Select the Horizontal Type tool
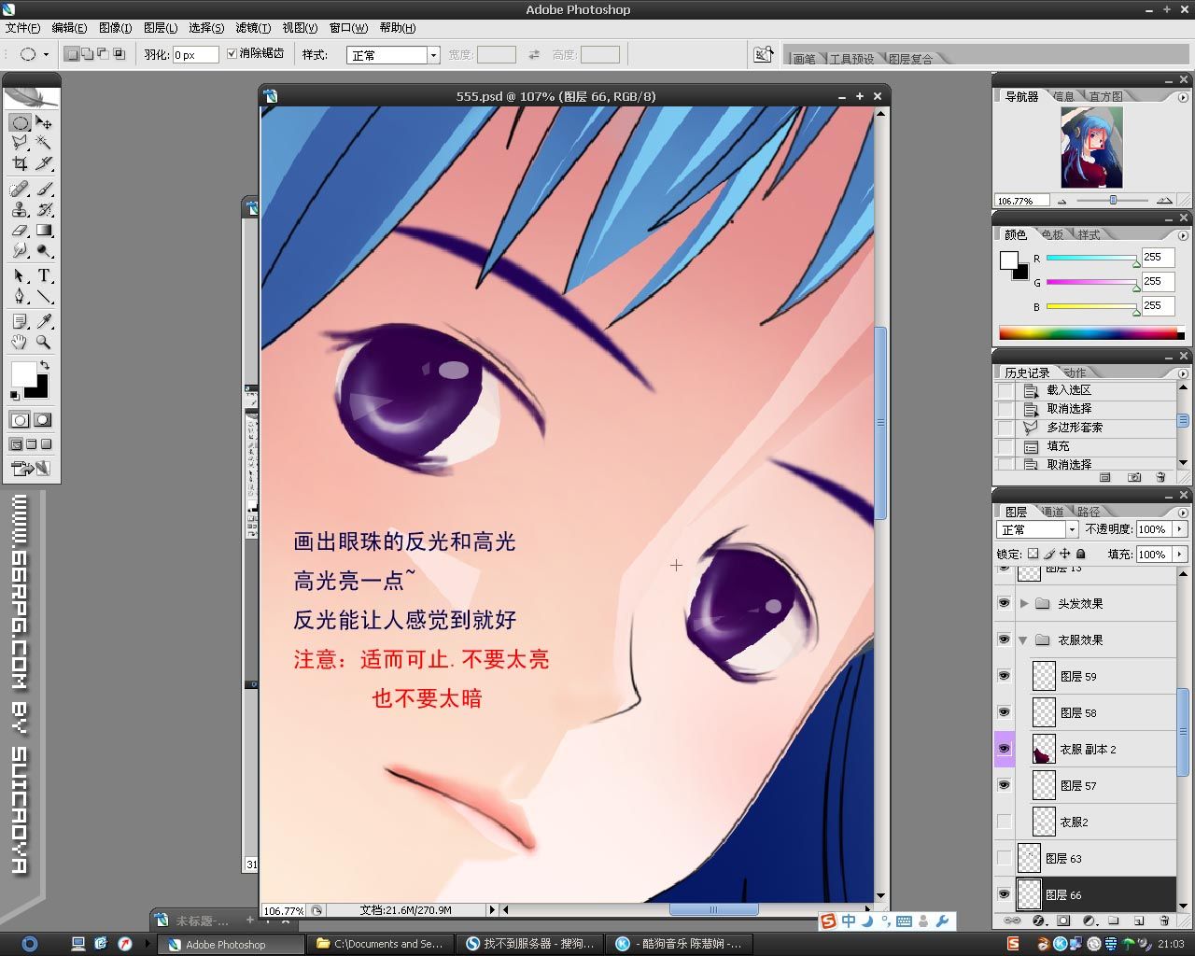The image size is (1195, 956). click(x=44, y=275)
